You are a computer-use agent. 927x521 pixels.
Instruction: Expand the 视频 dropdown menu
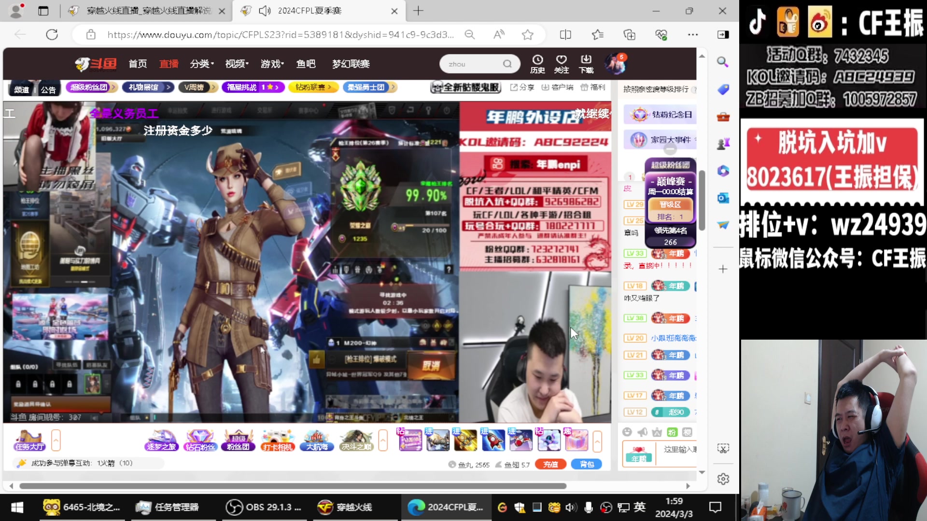(237, 64)
